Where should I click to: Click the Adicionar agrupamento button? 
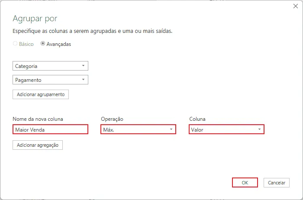[x=41, y=94]
